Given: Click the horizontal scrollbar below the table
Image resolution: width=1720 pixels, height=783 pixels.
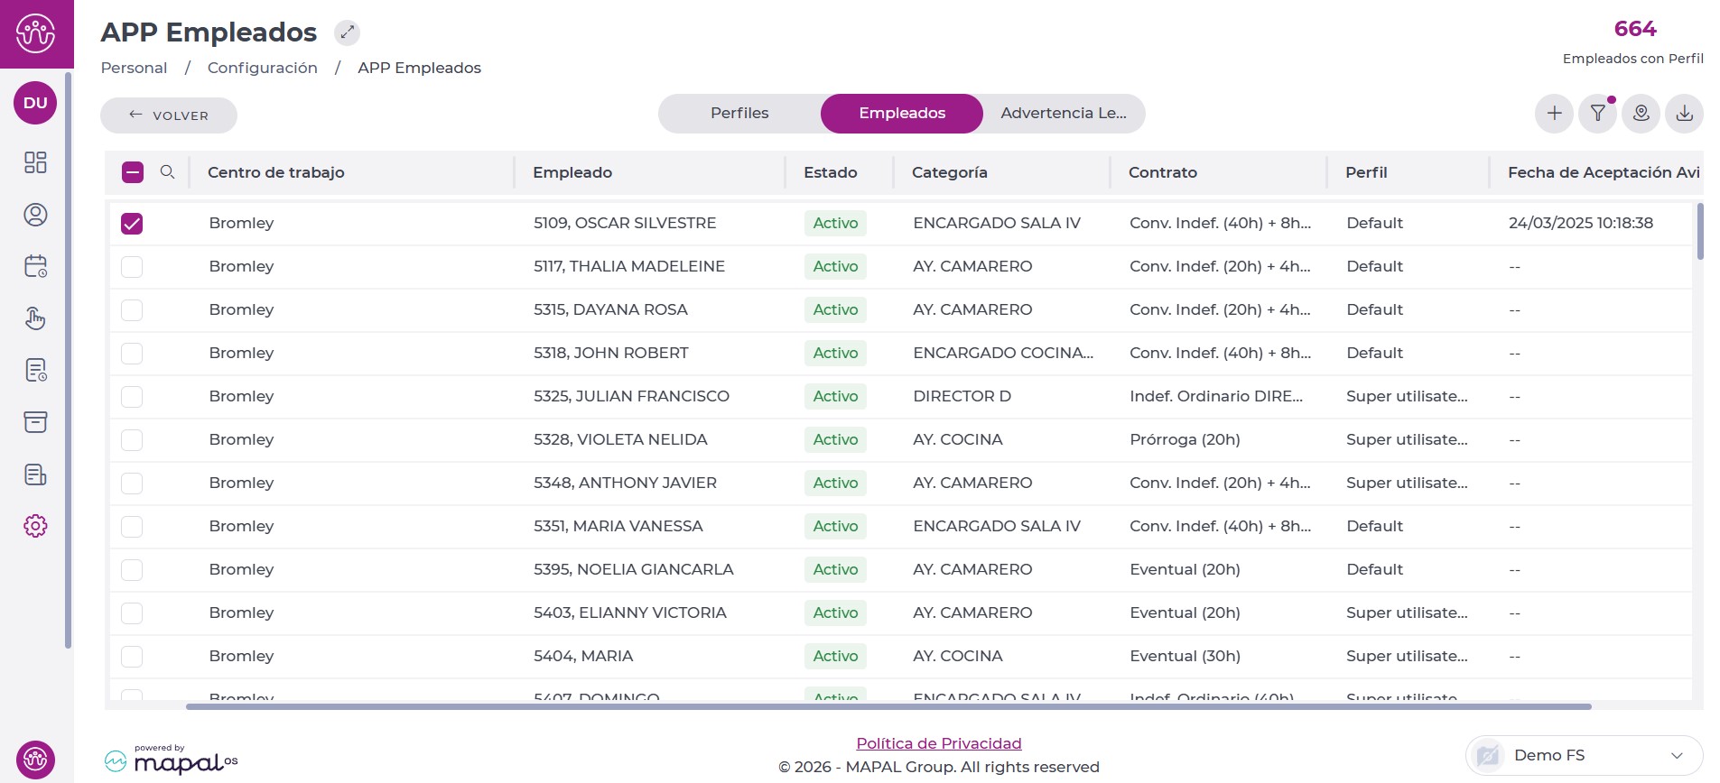Looking at the screenshot, I should pos(888,706).
